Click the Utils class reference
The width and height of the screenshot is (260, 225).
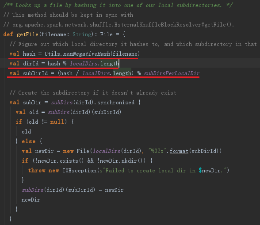[x=52, y=54]
